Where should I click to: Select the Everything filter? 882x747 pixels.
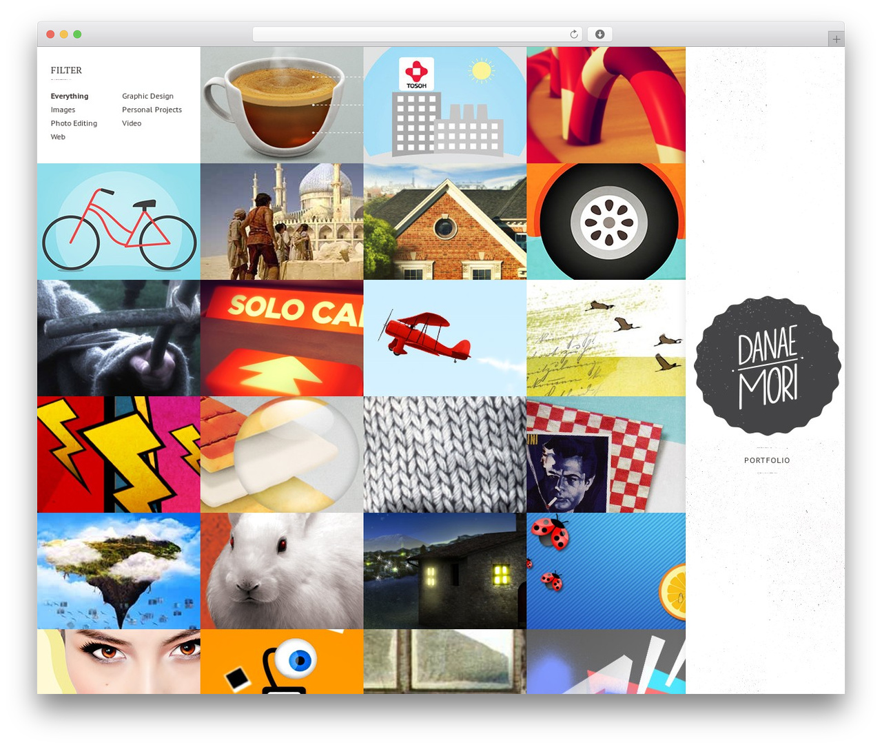pyautogui.click(x=70, y=96)
